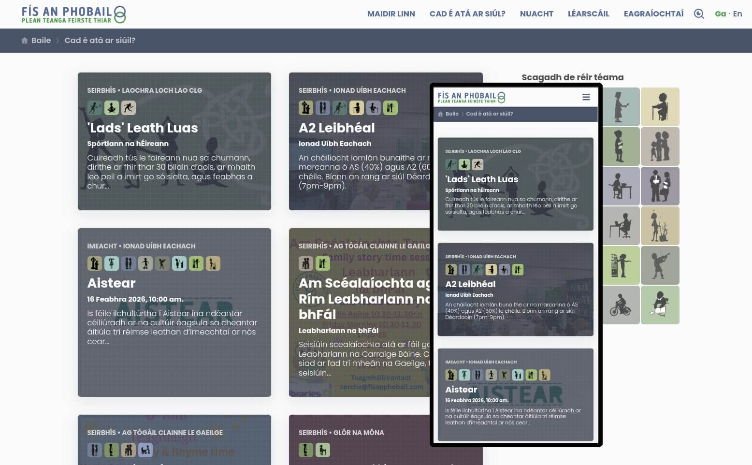
Task: Open the Nuacht menu item
Action: pos(536,14)
